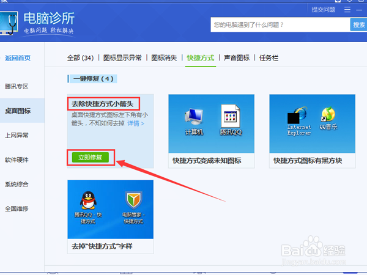
Task: Click the 一键修复 (4) header
Action: click(x=92, y=79)
